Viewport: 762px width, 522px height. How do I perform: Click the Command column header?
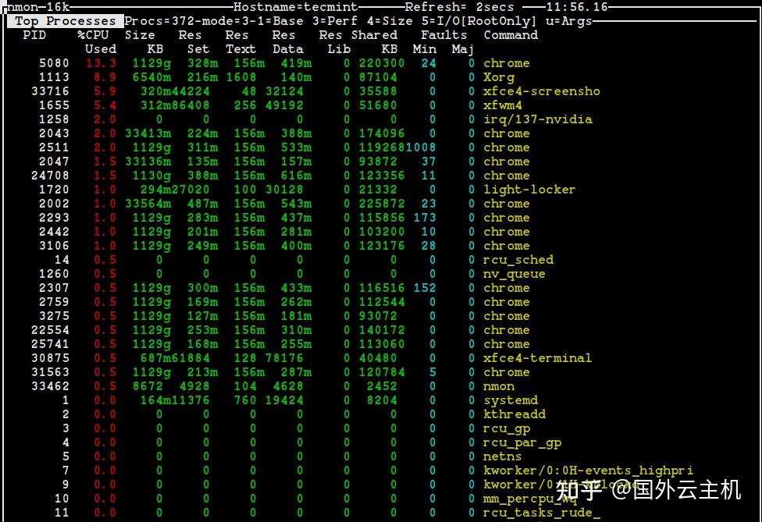(x=511, y=34)
